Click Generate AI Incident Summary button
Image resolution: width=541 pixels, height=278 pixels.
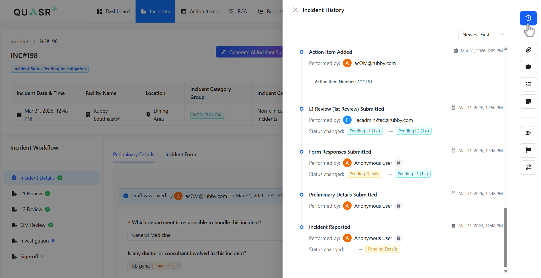252,52
